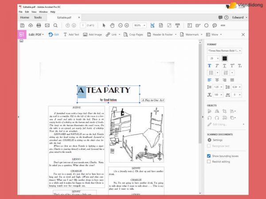This screenshot has width=266, height=199.
Task: Enable Restrict editing checkbox
Action: click(x=209, y=161)
